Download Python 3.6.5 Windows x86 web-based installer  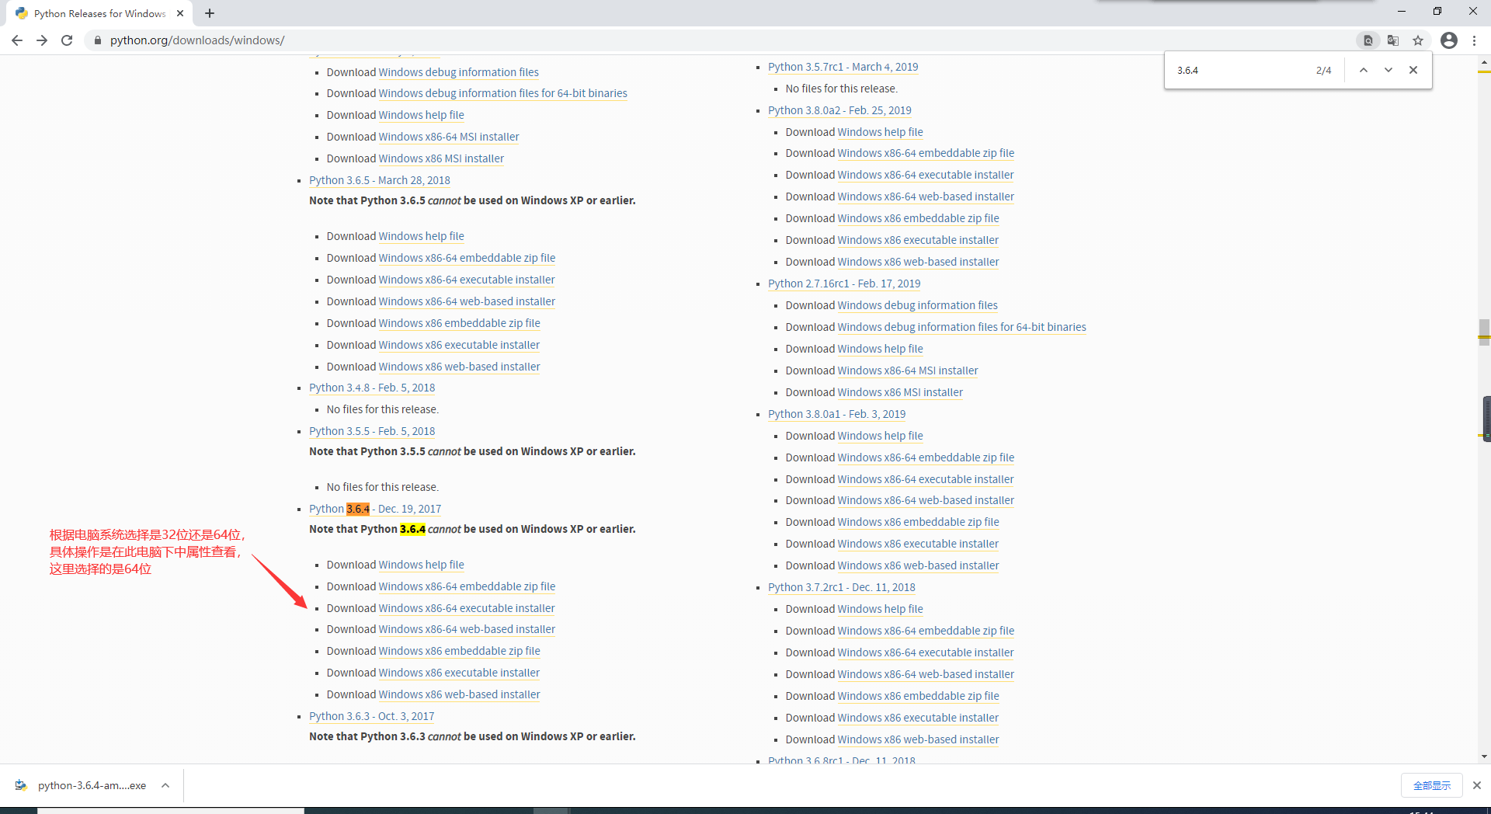click(x=459, y=367)
